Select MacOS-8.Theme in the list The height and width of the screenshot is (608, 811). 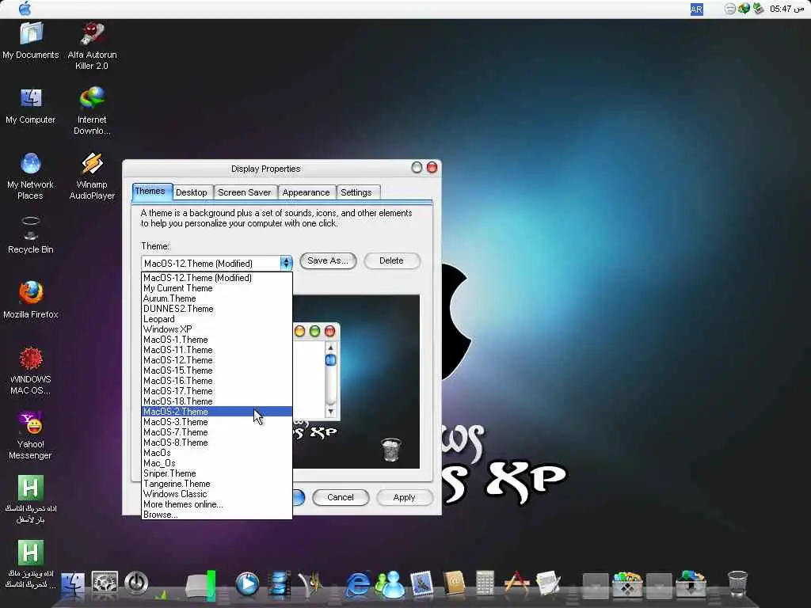pos(217,443)
